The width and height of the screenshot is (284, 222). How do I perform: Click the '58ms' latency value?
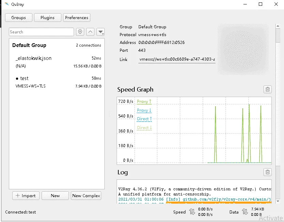tap(96, 78)
